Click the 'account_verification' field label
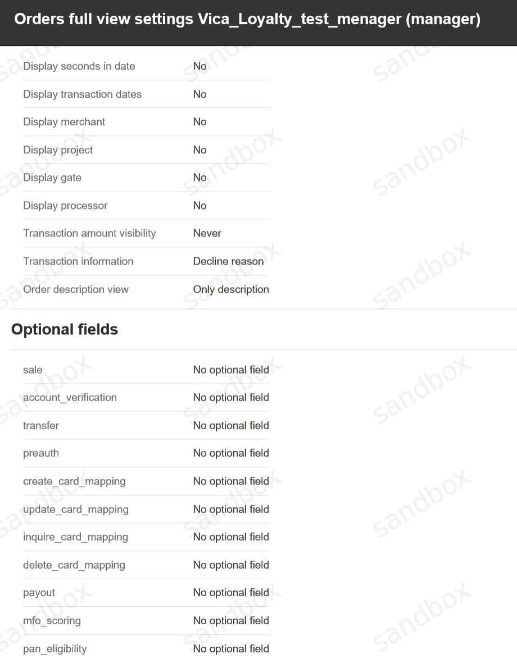 point(70,397)
